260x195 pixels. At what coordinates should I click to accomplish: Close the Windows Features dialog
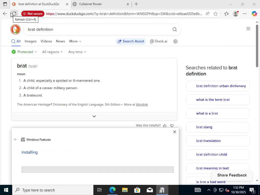coord(175,132)
